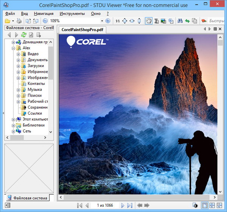Open the Инструменты menu
Image resolution: width=227 pixels, height=212 pixels.
(72, 13)
